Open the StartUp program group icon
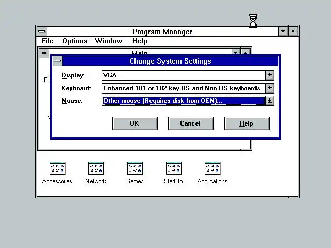Image resolution: width=331 pixels, height=248 pixels. pos(174,168)
